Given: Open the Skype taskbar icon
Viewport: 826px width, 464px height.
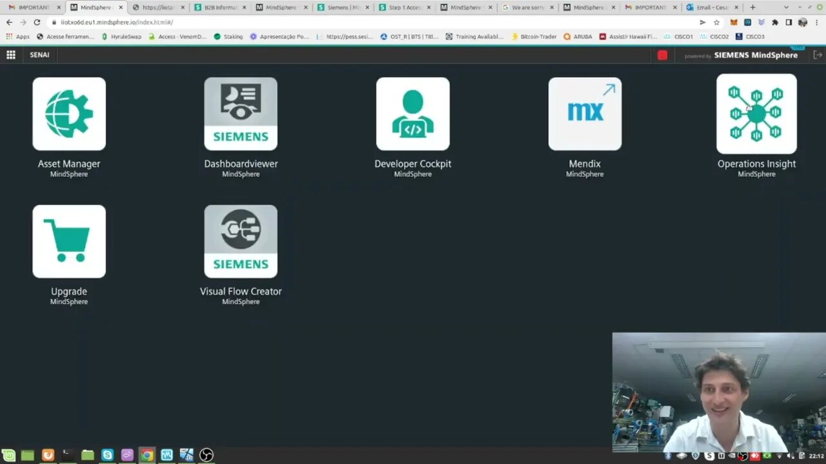Looking at the screenshot, I should tap(107, 455).
